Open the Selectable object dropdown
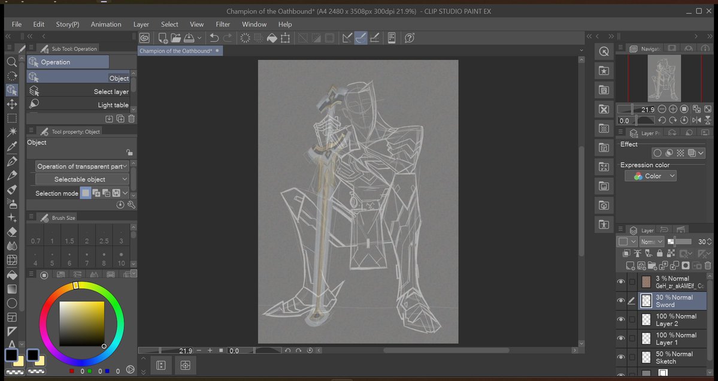 pyautogui.click(x=82, y=179)
